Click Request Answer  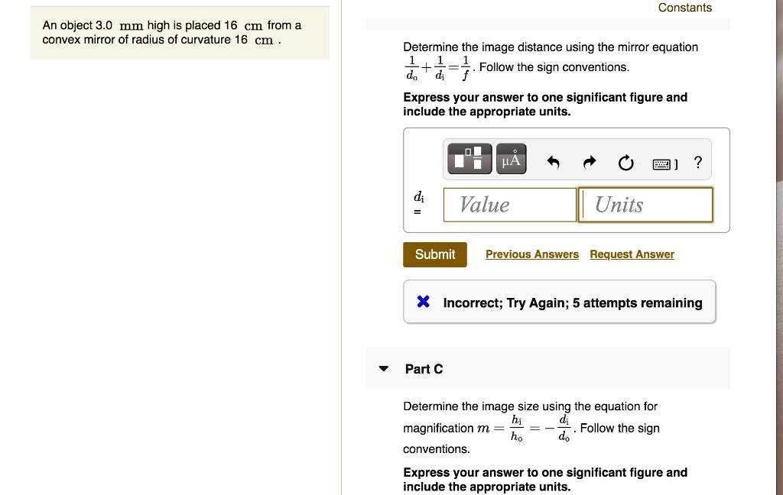[632, 254]
